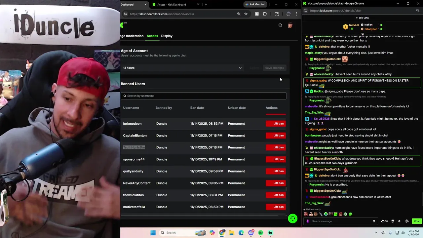Open the badge icon left of Chat button
423x238 pixels.
(x=407, y=221)
